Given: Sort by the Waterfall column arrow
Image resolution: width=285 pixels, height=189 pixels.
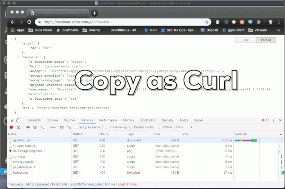Looking at the screenshot, I should [x=281, y=134].
